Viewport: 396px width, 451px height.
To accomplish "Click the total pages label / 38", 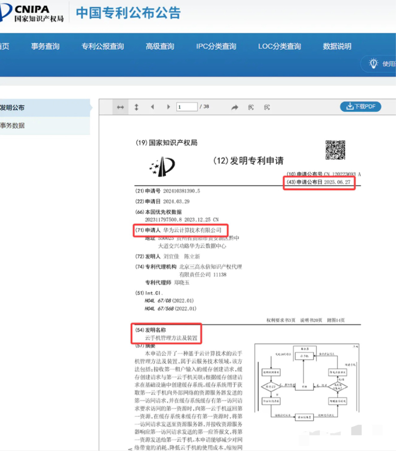I will coord(205,107).
